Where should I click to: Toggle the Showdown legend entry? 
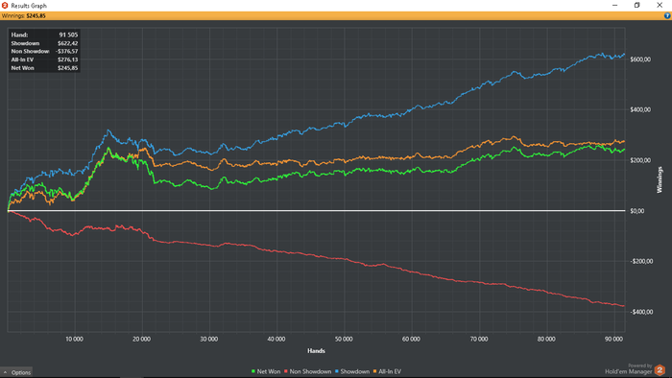[x=352, y=371]
